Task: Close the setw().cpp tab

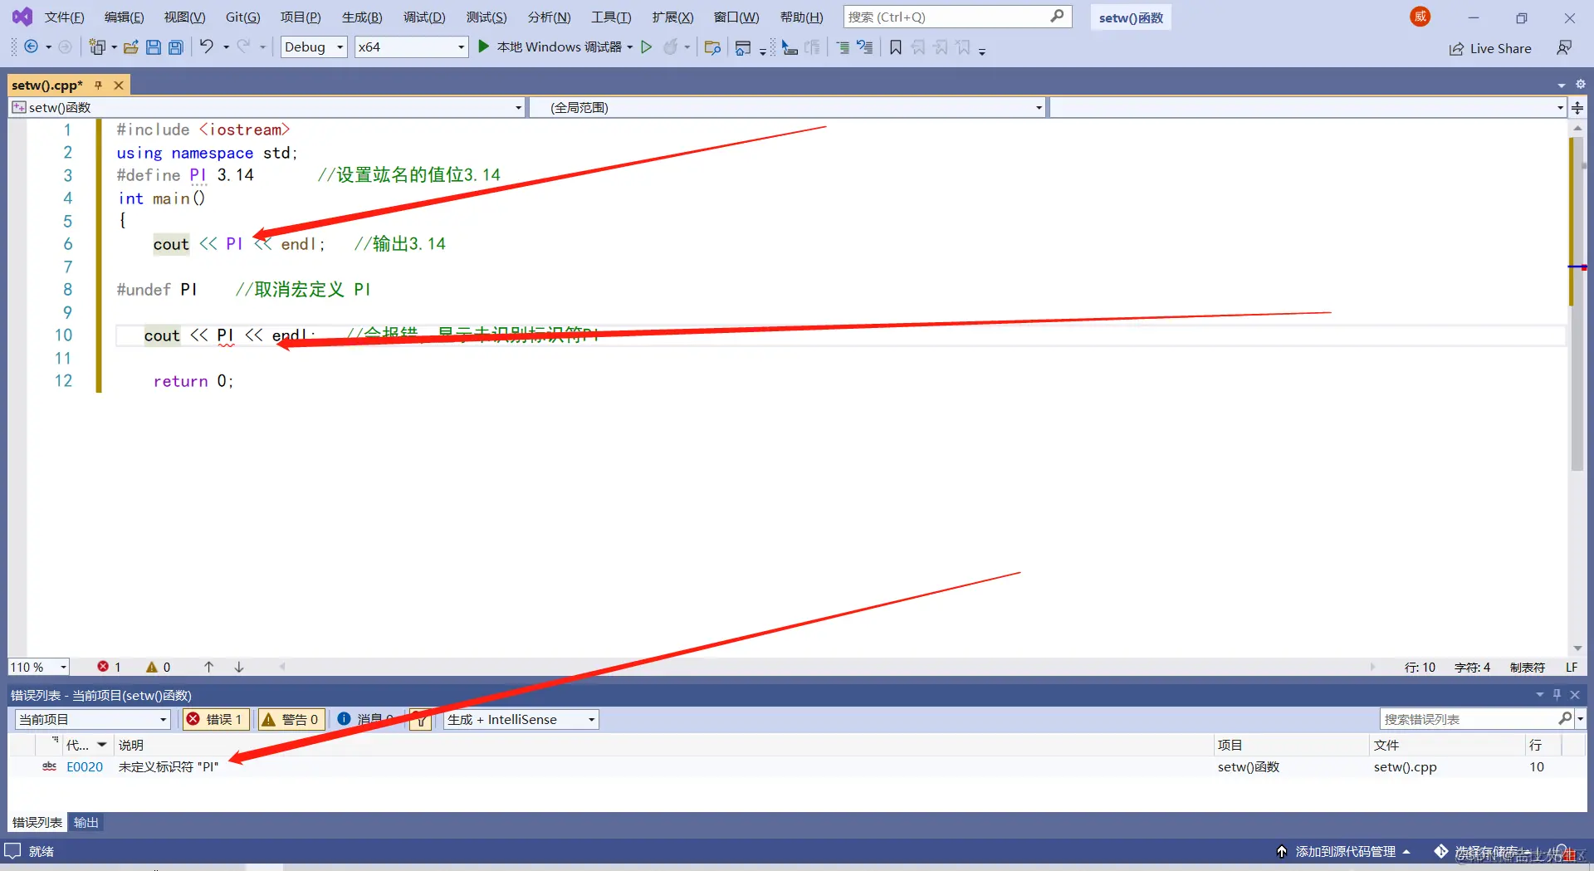Action: (x=119, y=85)
